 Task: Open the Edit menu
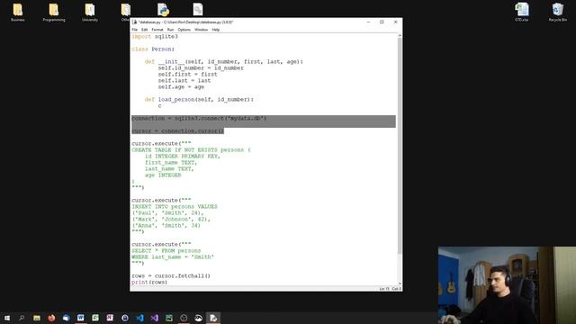144,30
